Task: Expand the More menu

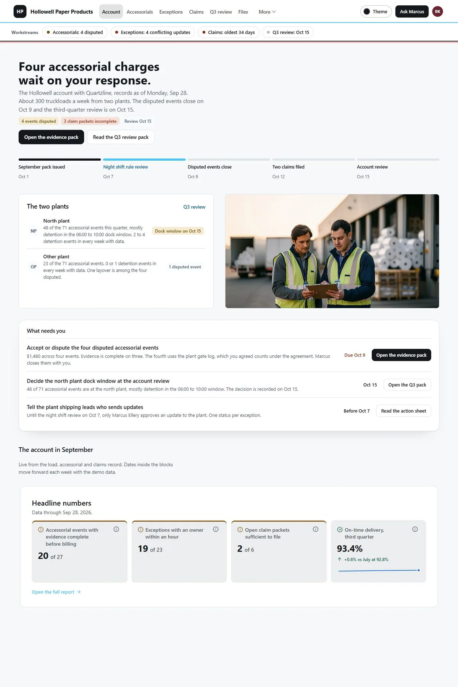Action: click(267, 12)
